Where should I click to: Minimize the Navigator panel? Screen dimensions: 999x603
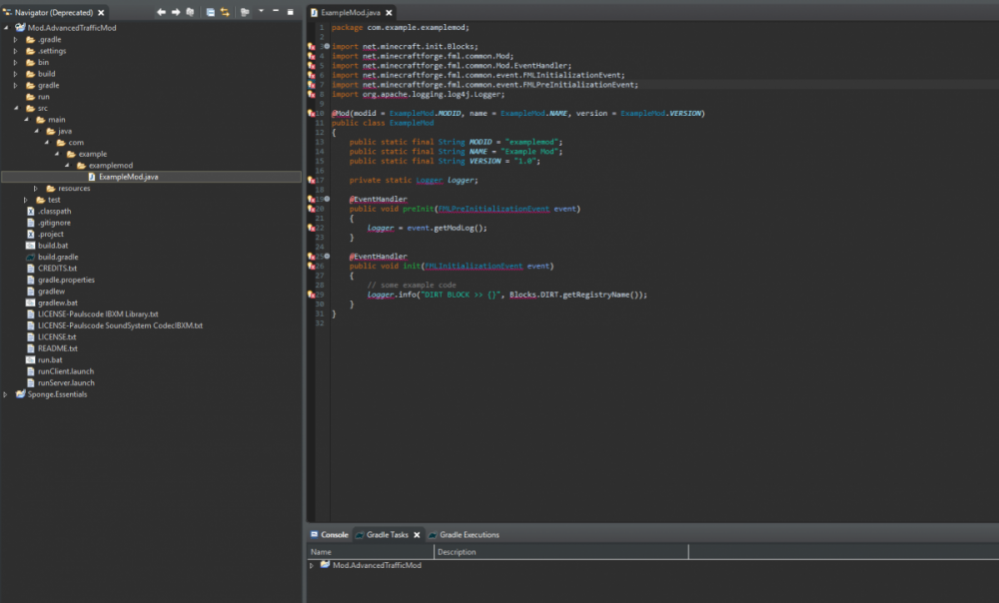[x=276, y=12]
